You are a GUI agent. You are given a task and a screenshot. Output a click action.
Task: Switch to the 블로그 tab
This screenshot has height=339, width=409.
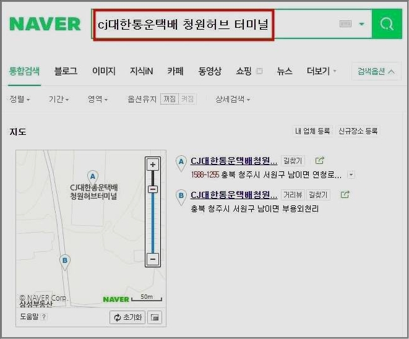[x=66, y=71]
